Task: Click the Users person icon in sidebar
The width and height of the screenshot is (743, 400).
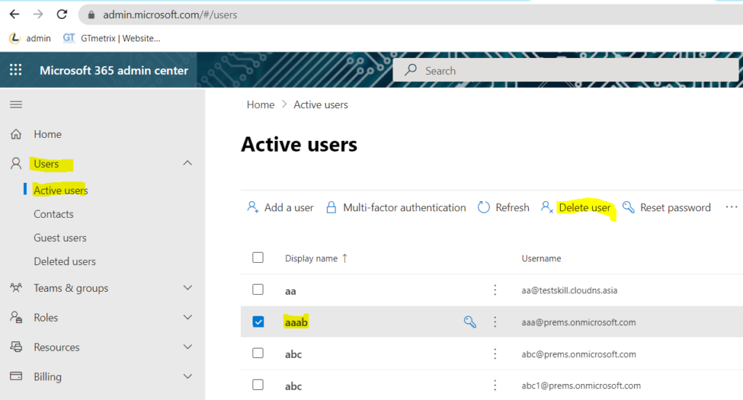Action: (16, 163)
